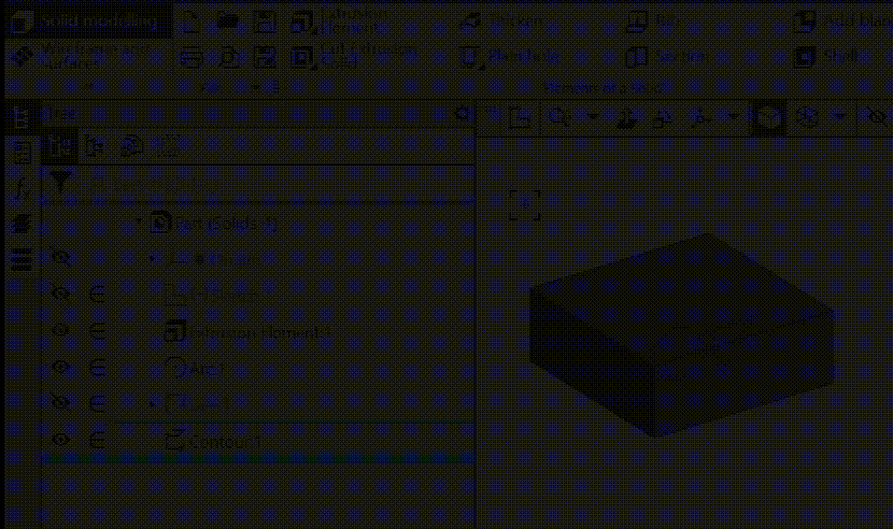Image resolution: width=893 pixels, height=529 pixels.
Task: Select Contour:1 in the model tree
Action: coord(224,441)
